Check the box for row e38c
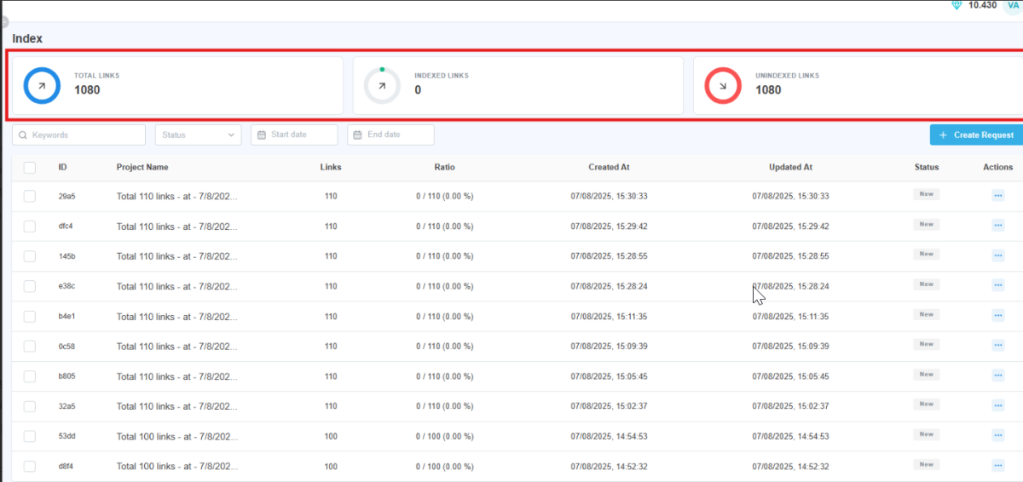 tap(30, 286)
